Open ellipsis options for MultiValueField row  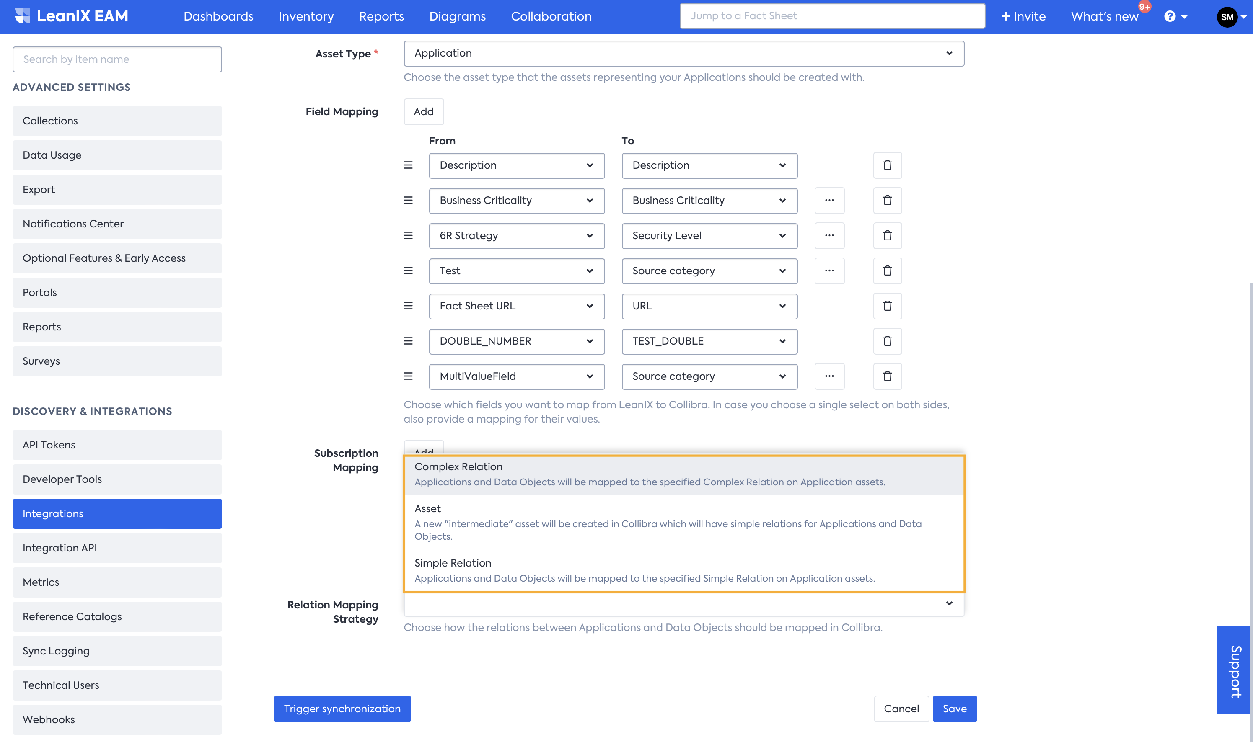point(829,376)
